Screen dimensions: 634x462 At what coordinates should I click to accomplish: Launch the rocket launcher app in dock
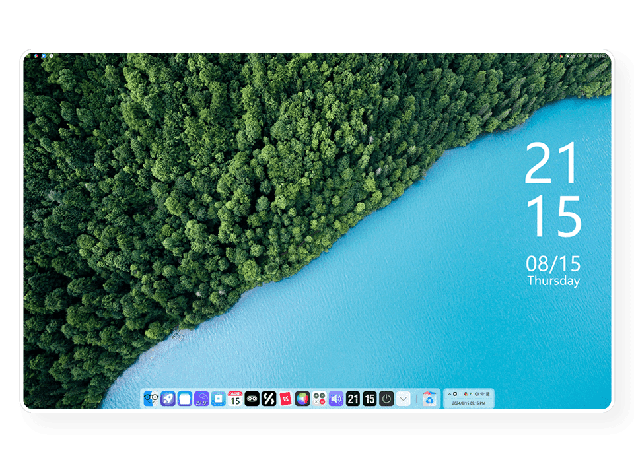tap(168, 399)
